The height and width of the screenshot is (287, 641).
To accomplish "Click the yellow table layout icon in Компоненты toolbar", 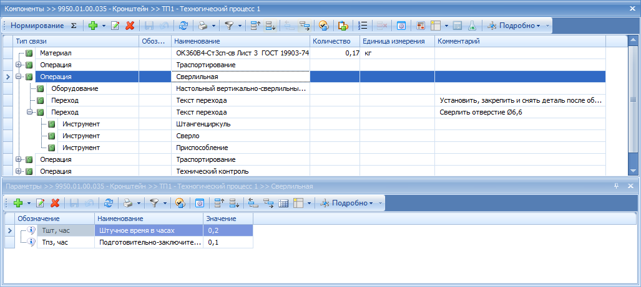I will [436, 26].
